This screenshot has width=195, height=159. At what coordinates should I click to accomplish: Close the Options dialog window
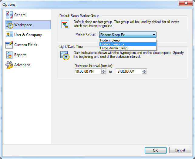pos(186,3)
